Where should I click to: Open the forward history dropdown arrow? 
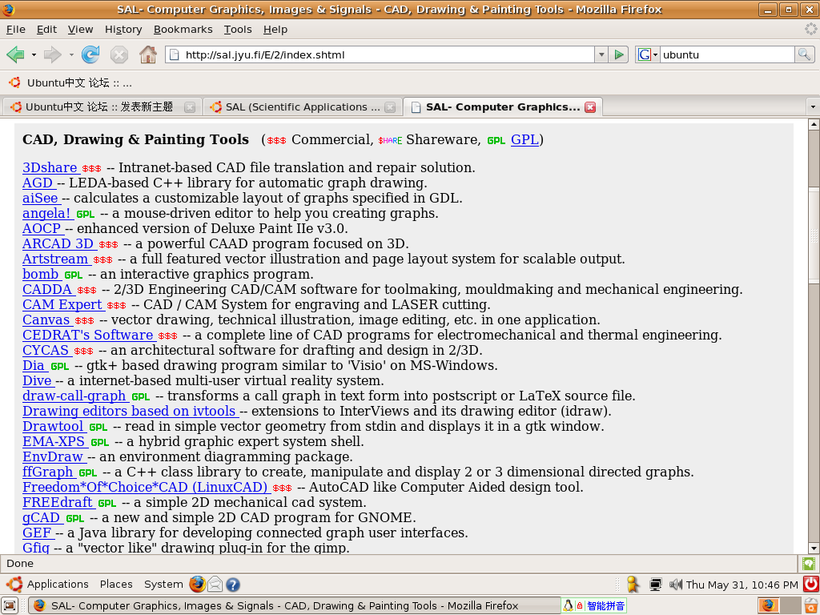[x=71, y=54]
